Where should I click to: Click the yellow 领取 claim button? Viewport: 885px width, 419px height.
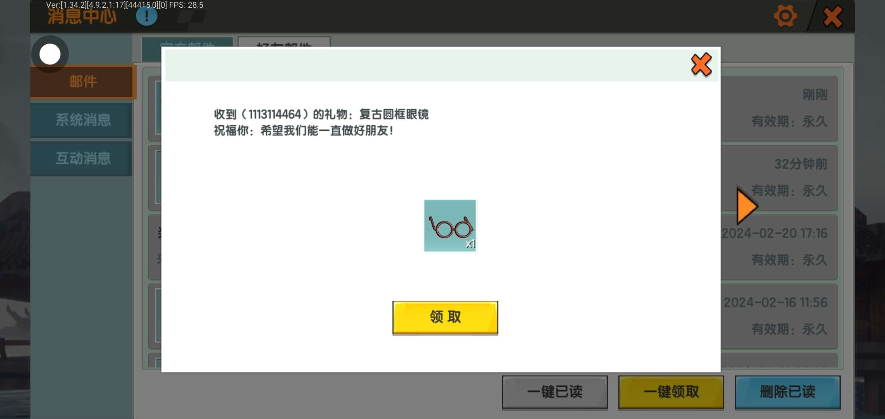tap(445, 317)
